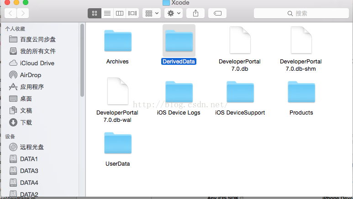Open the item arrangement dropdown
353x199 pixels.
pos(152,13)
